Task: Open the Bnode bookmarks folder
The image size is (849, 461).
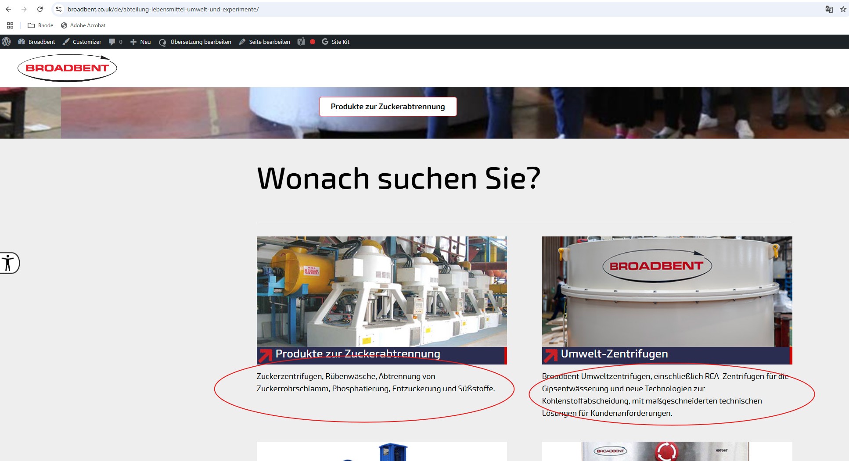Action: [40, 25]
